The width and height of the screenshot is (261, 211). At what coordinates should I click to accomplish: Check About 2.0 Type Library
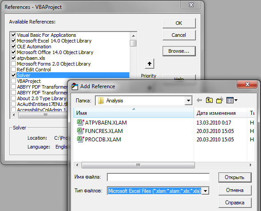[x=13, y=98]
